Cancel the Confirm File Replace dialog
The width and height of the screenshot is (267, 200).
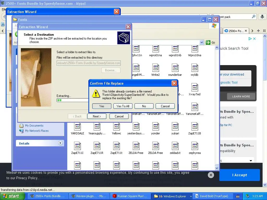[x=165, y=106]
